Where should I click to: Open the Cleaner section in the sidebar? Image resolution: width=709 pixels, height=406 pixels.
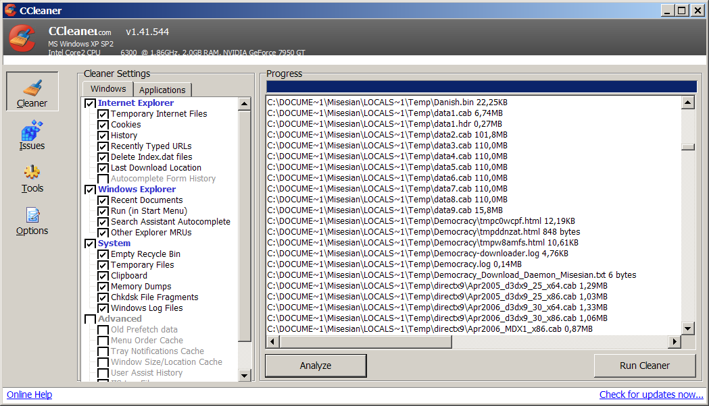pos(32,91)
